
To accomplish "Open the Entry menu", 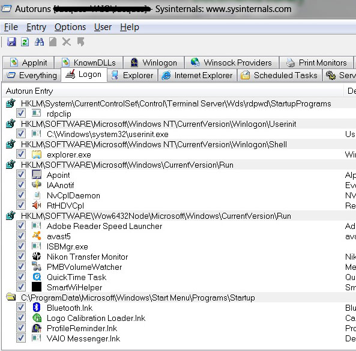I will pyautogui.click(x=37, y=27).
